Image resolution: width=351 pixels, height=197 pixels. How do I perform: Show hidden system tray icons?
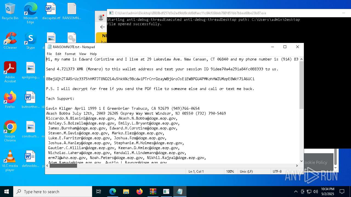tap(296, 192)
